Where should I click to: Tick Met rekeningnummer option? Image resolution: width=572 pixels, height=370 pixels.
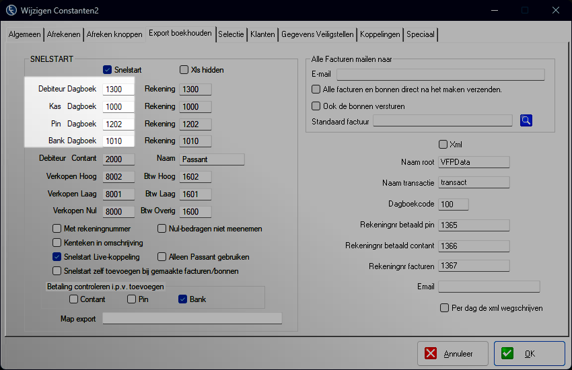click(x=57, y=229)
